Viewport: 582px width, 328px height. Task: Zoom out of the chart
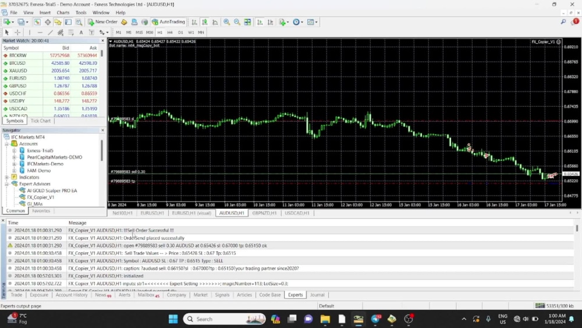click(237, 22)
